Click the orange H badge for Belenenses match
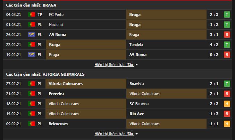 point(227,124)
